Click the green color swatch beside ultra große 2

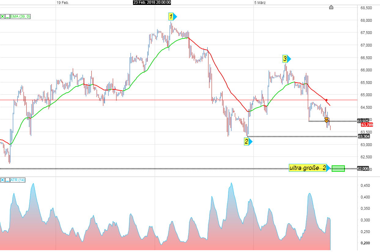click(339, 168)
